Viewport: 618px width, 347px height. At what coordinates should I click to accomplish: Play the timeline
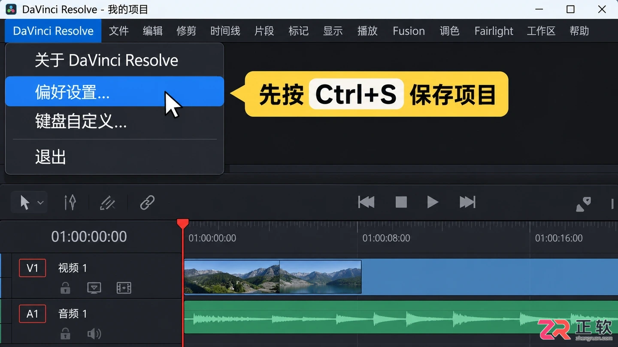click(433, 202)
